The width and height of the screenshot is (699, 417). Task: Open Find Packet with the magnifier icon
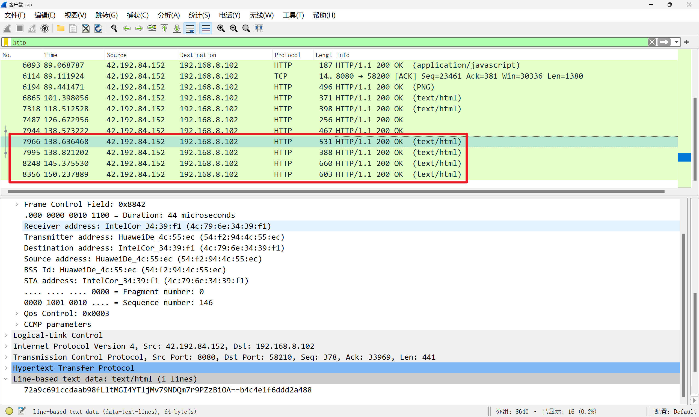pyautogui.click(x=114, y=28)
